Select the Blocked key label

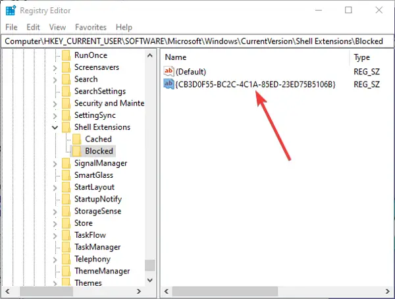pyautogui.click(x=99, y=151)
